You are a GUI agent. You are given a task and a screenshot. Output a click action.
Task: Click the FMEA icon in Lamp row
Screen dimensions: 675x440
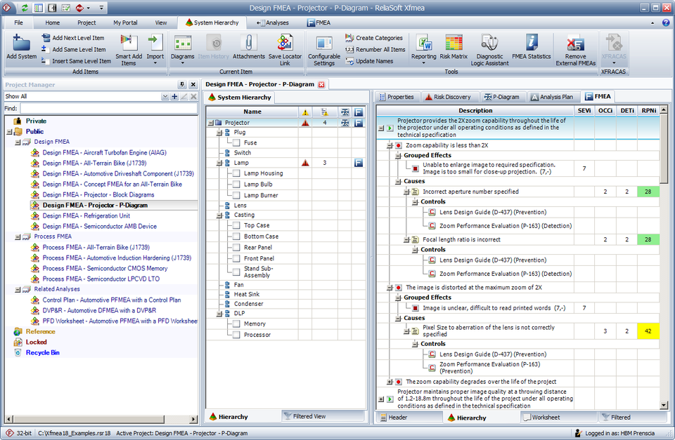coord(358,163)
